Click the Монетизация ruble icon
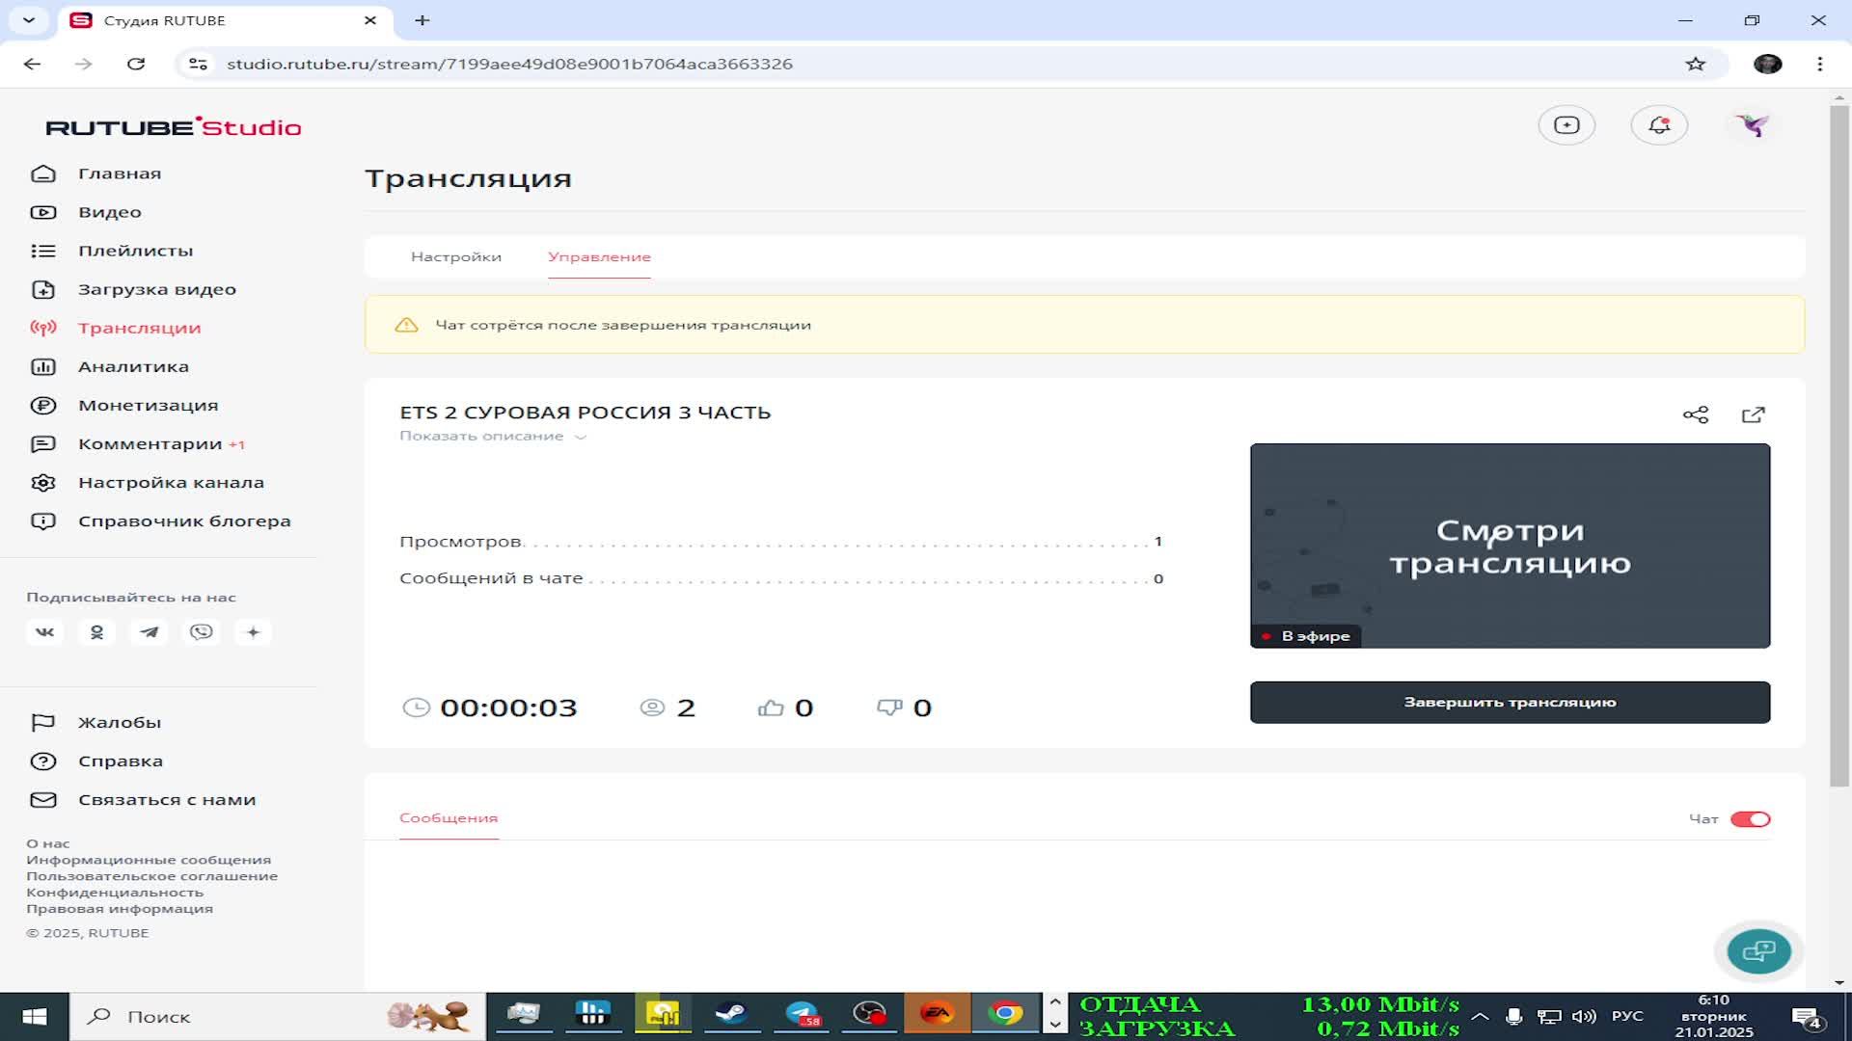Image resolution: width=1852 pixels, height=1041 pixels. click(x=43, y=405)
